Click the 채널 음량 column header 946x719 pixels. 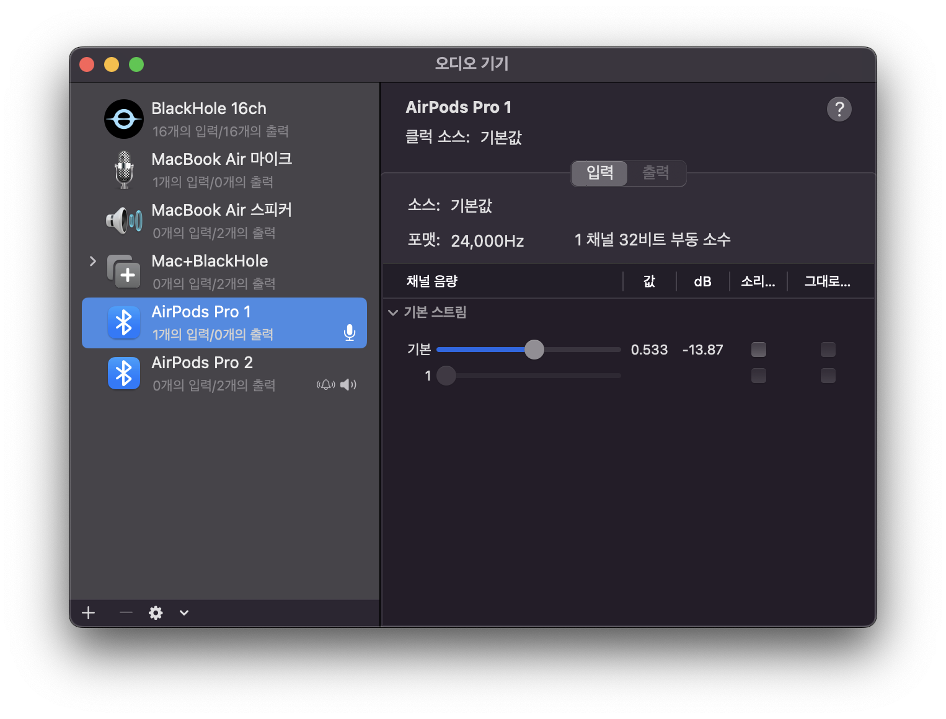coord(503,281)
